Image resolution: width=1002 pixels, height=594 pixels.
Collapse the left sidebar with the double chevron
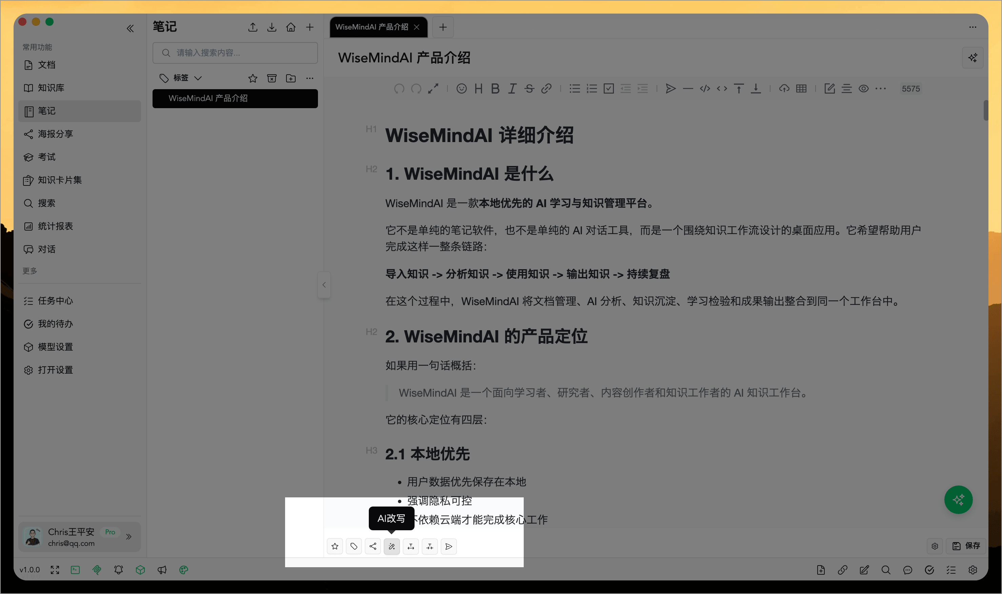[130, 28]
